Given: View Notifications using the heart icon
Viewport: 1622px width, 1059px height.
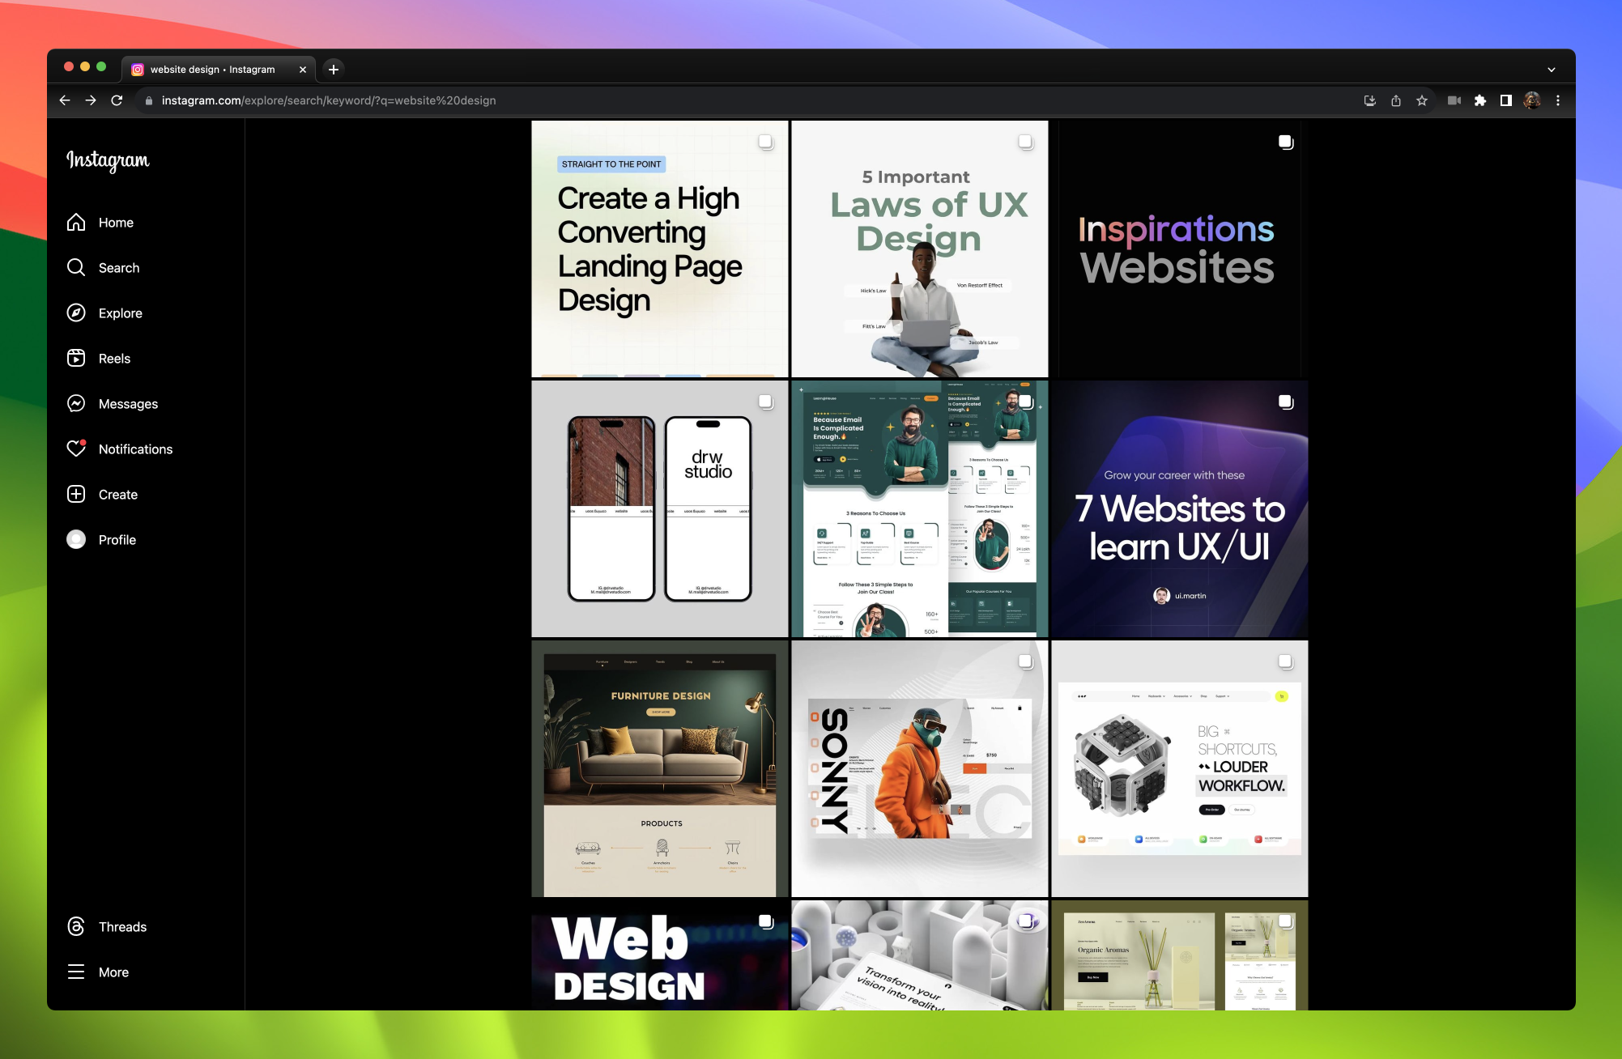Looking at the screenshot, I should (x=134, y=449).
